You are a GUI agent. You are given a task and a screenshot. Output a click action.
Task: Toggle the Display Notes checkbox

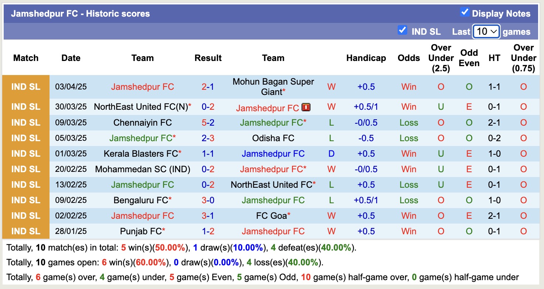coord(465,12)
